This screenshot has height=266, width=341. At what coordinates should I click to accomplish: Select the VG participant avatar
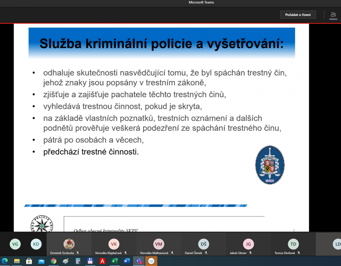tap(15, 244)
